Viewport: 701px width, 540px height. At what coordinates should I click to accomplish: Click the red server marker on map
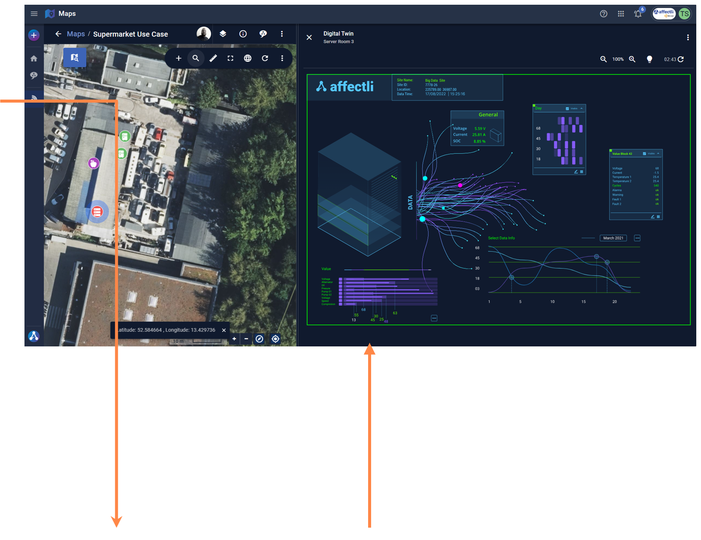97,212
